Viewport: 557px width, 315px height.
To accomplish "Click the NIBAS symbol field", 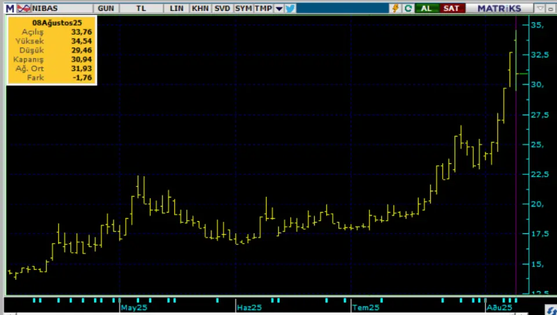I will click(62, 8).
